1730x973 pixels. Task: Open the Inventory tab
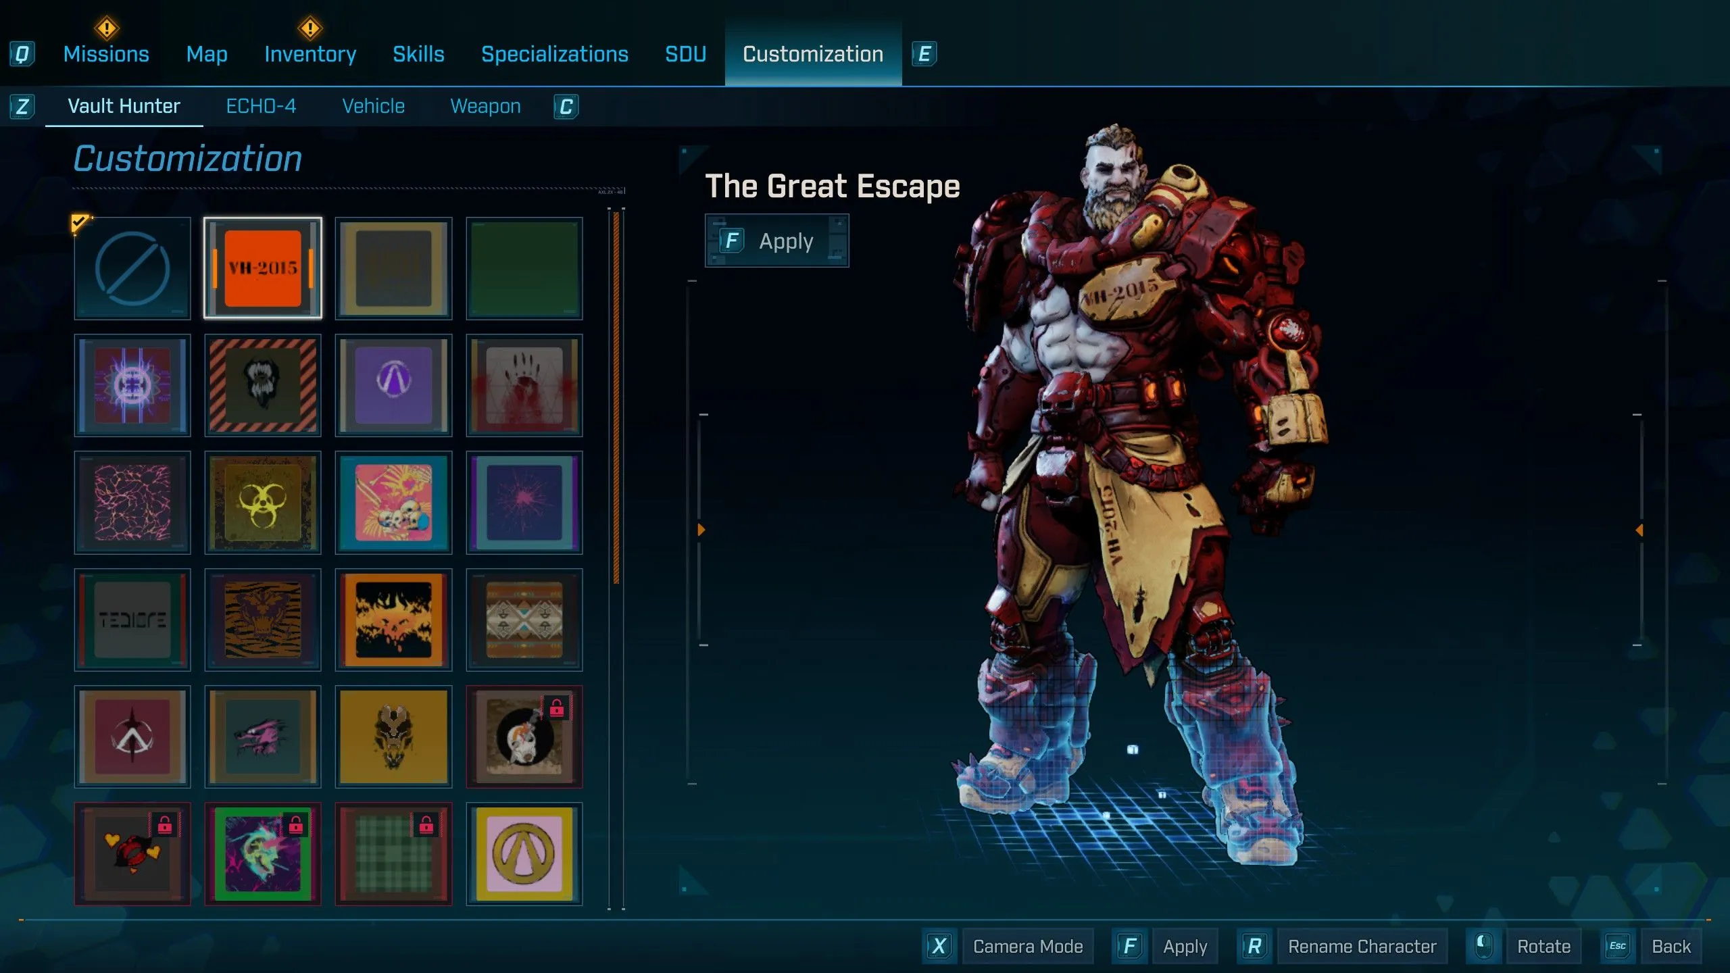(x=310, y=54)
